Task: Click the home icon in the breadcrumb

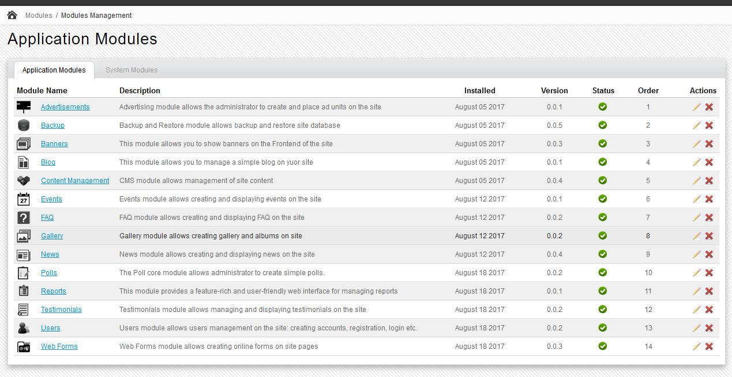Action: tap(12, 14)
